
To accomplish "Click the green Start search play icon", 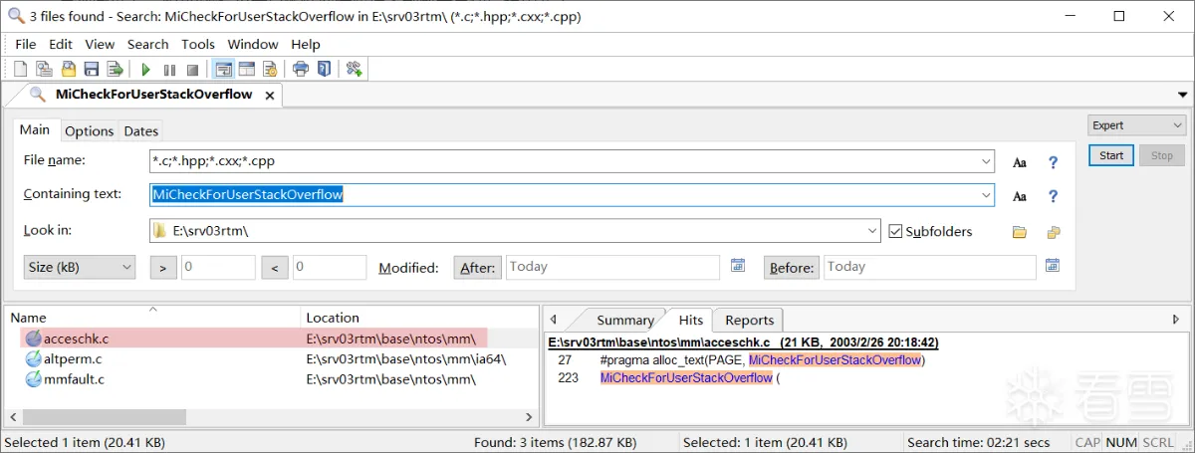I will point(145,69).
